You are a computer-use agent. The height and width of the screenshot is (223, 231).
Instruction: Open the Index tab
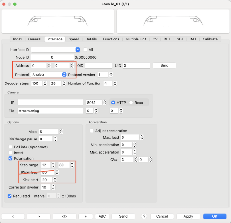click(18, 39)
